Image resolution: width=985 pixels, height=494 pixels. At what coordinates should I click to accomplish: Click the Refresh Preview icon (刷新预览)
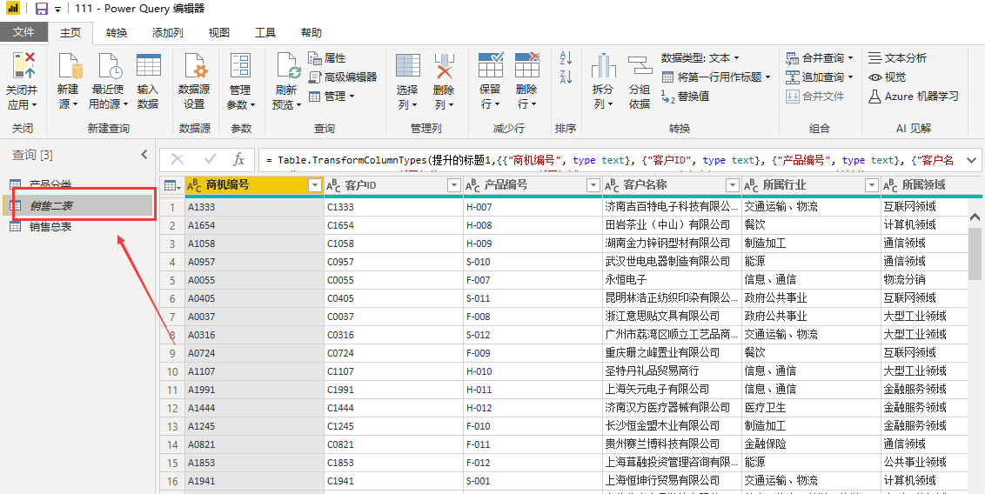pyautogui.click(x=287, y=66)
